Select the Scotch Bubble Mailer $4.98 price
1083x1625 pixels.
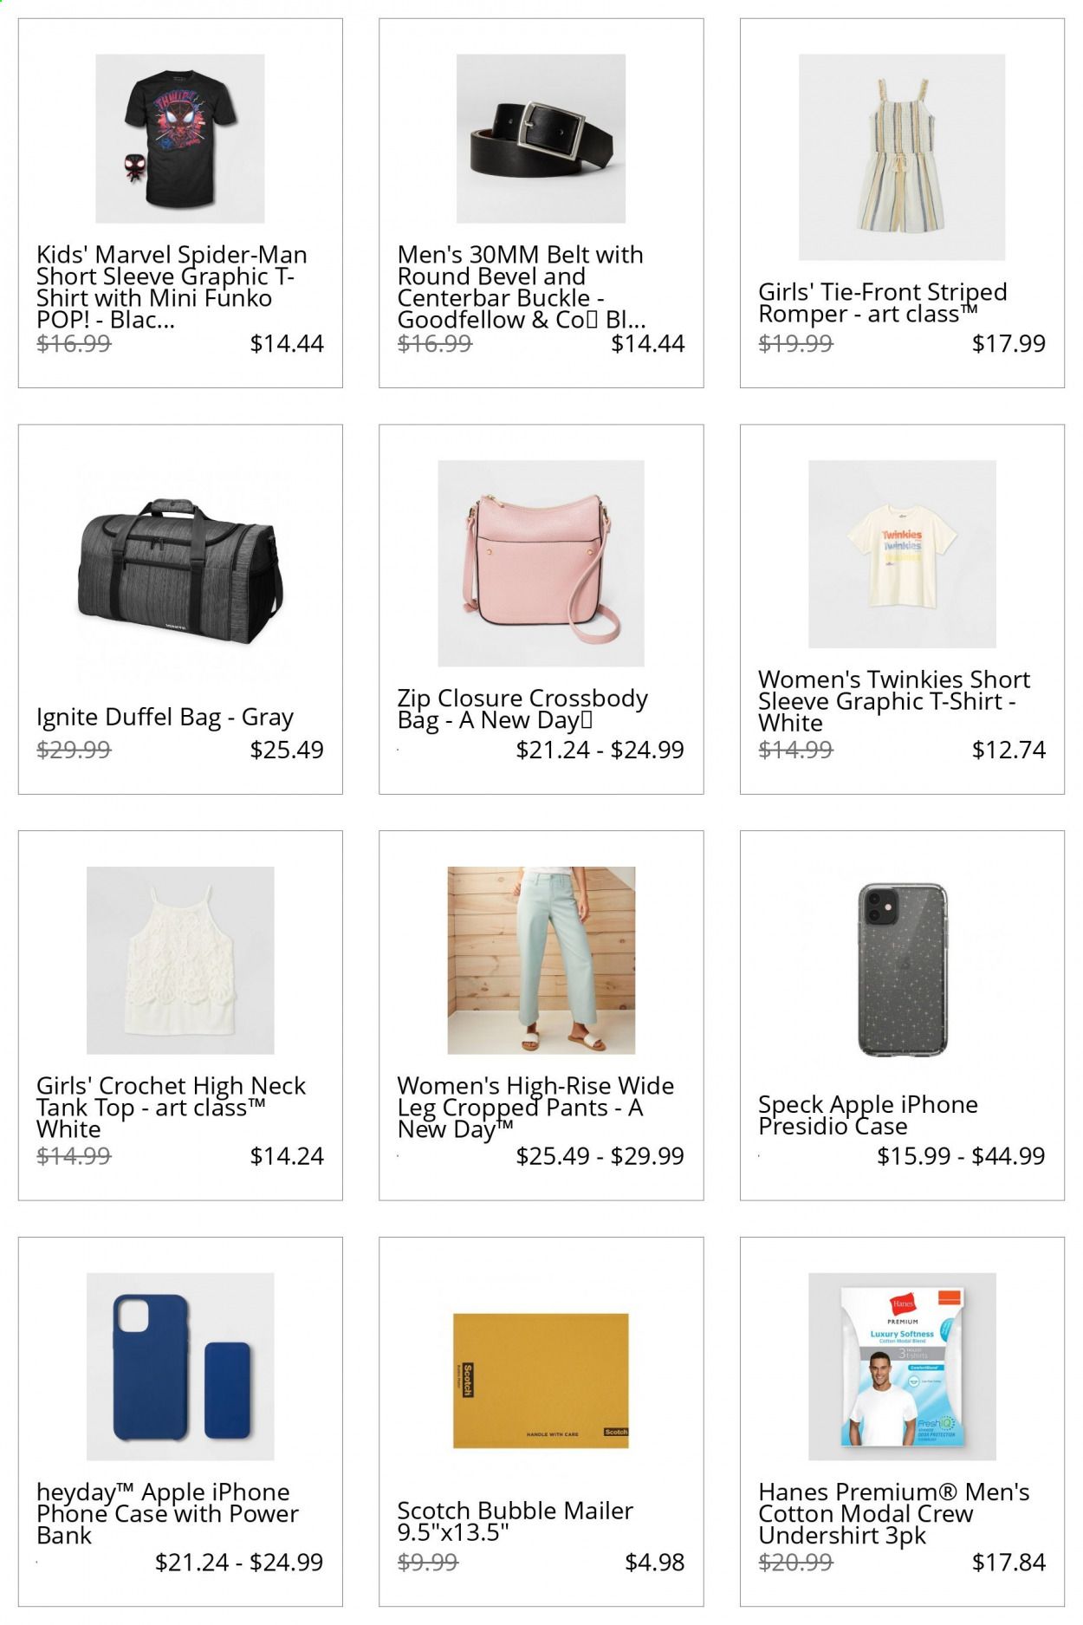(654, 1562)
